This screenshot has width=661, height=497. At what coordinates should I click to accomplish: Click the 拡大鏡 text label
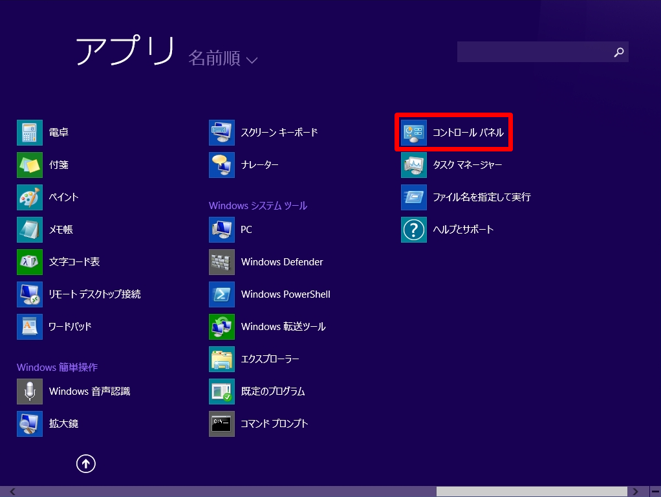[63, 424]
